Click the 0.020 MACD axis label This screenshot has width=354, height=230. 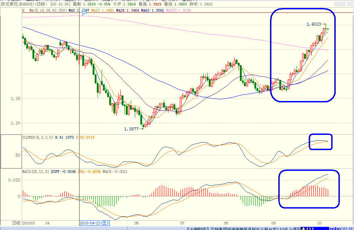click(x=14, y=180)
